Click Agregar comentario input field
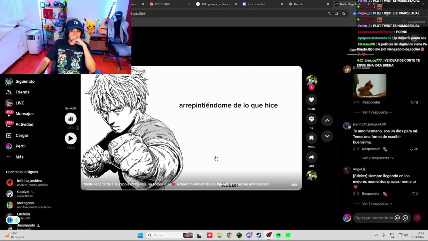Screen dimensions: 428x241 pos(374,218)
